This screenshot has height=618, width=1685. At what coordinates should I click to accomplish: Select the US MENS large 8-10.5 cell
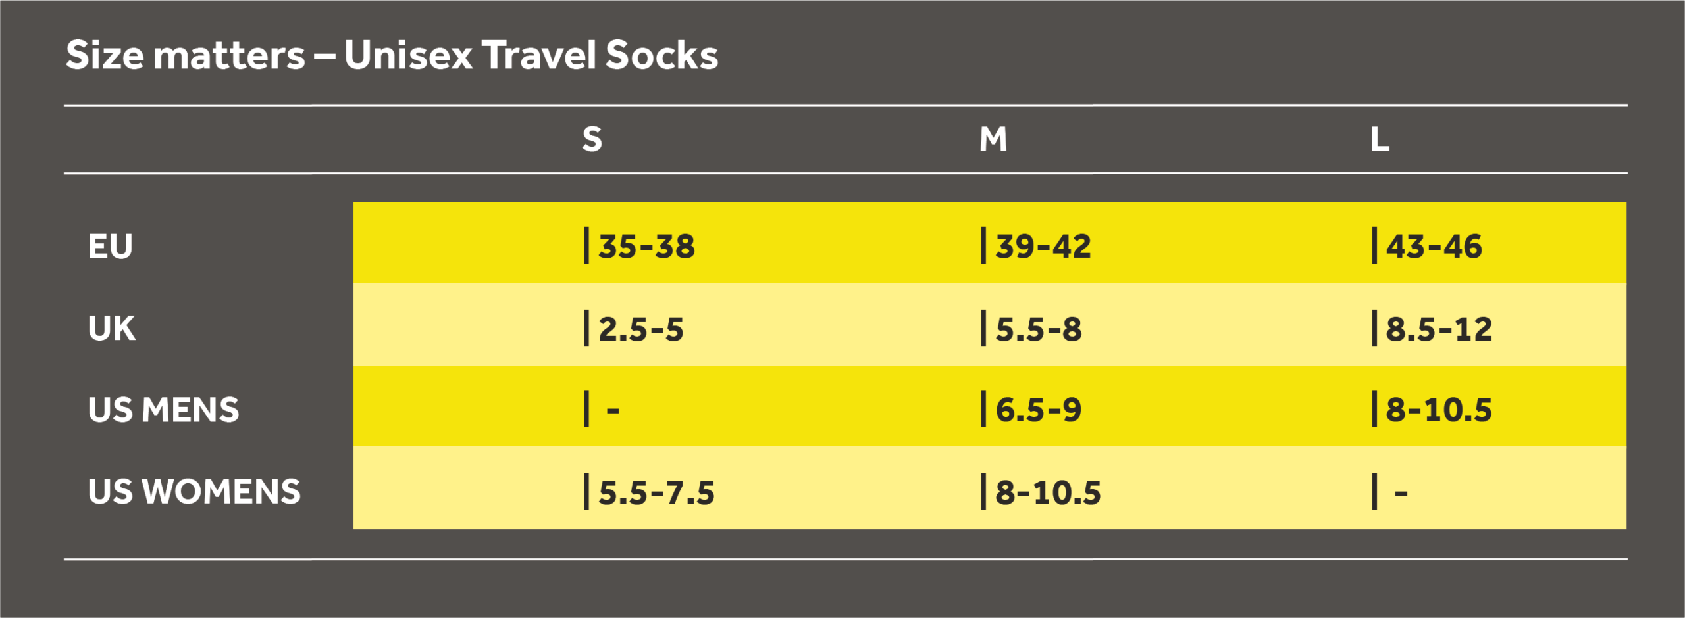pos(1439,410)
